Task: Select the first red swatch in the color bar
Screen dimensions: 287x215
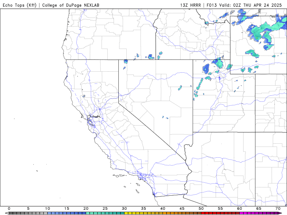Action: pyautogui.click(x=203, y=213)
